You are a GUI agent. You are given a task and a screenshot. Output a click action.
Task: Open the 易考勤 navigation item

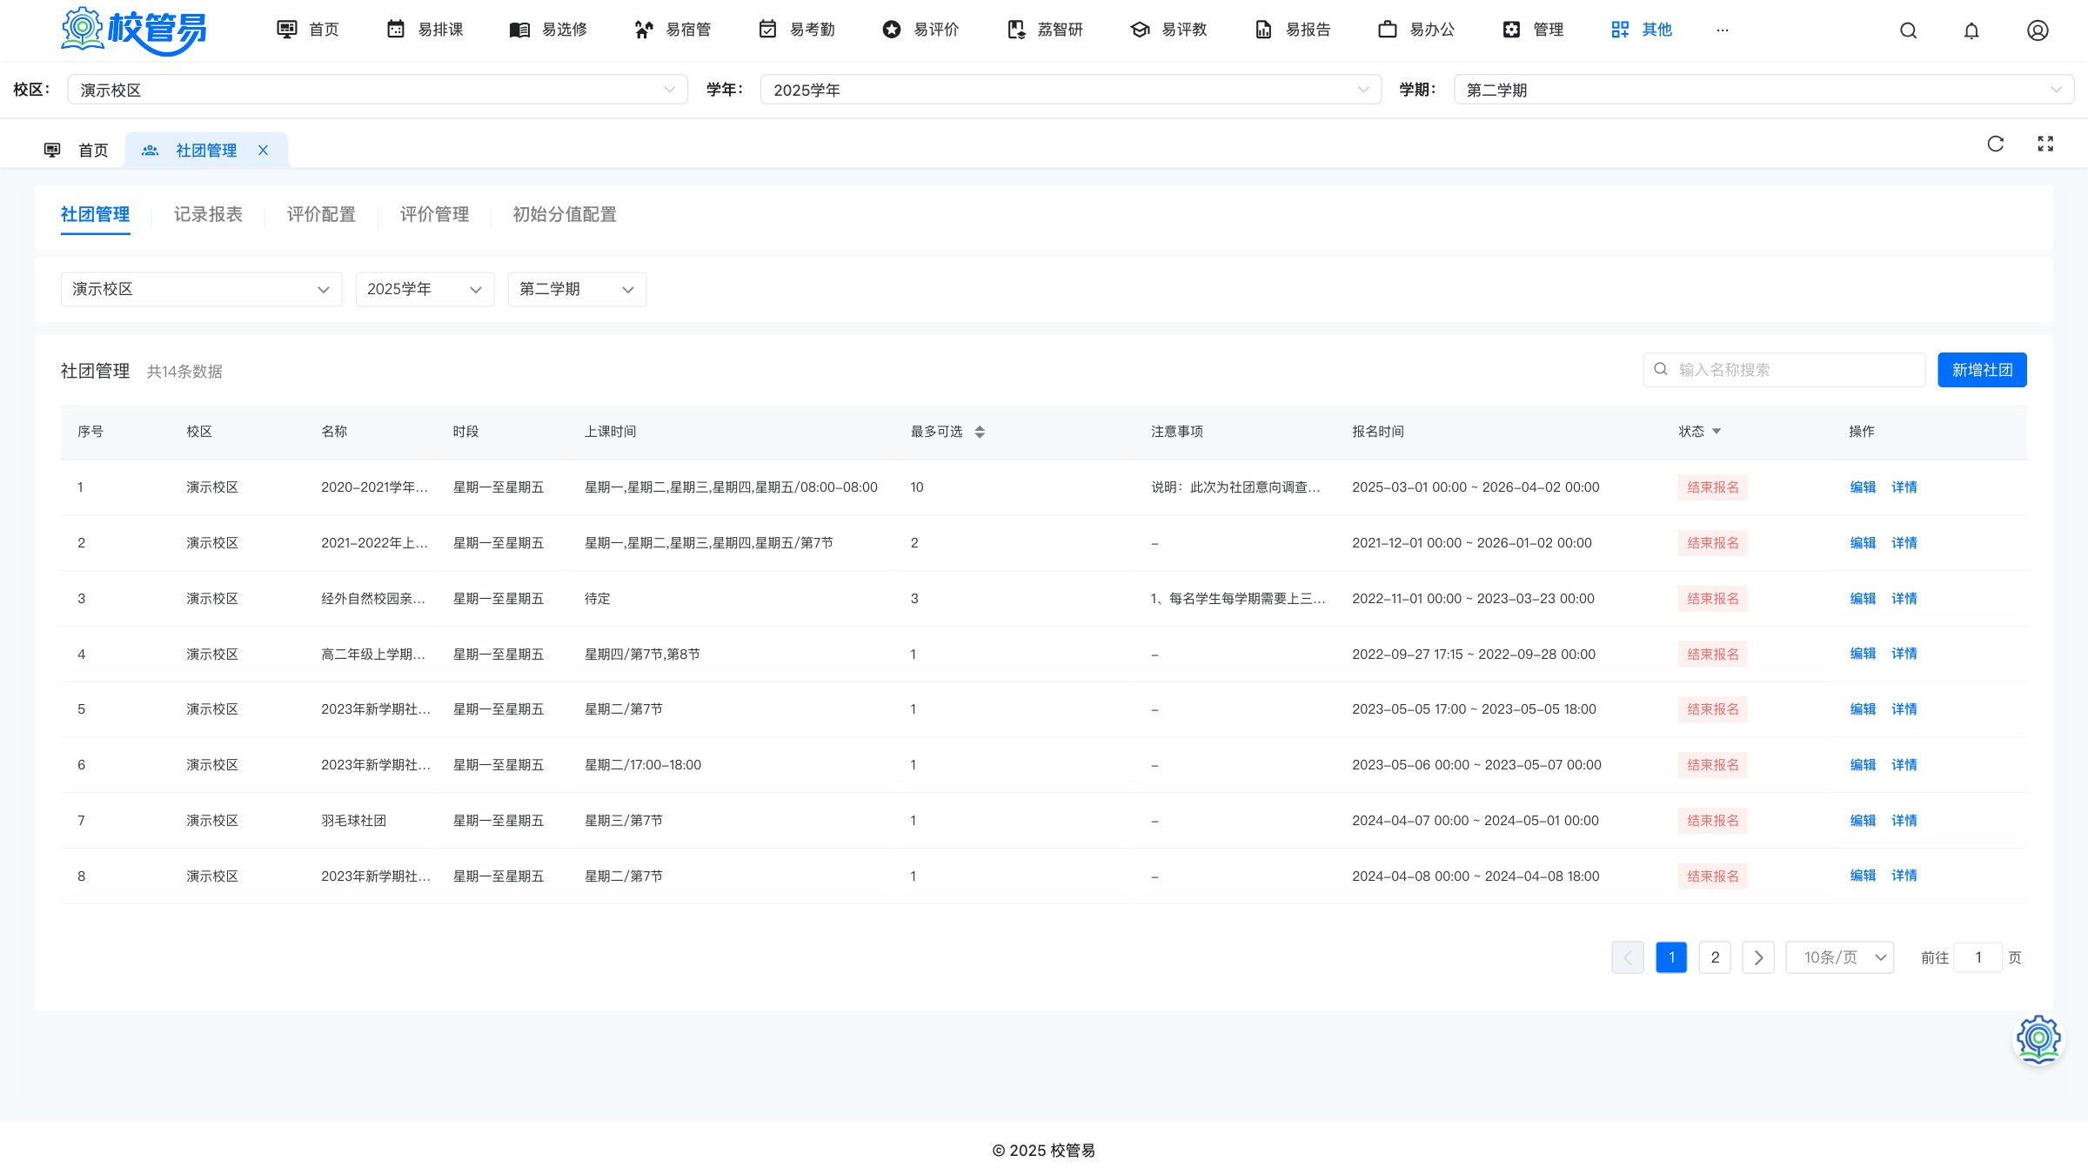pos(796,30)
